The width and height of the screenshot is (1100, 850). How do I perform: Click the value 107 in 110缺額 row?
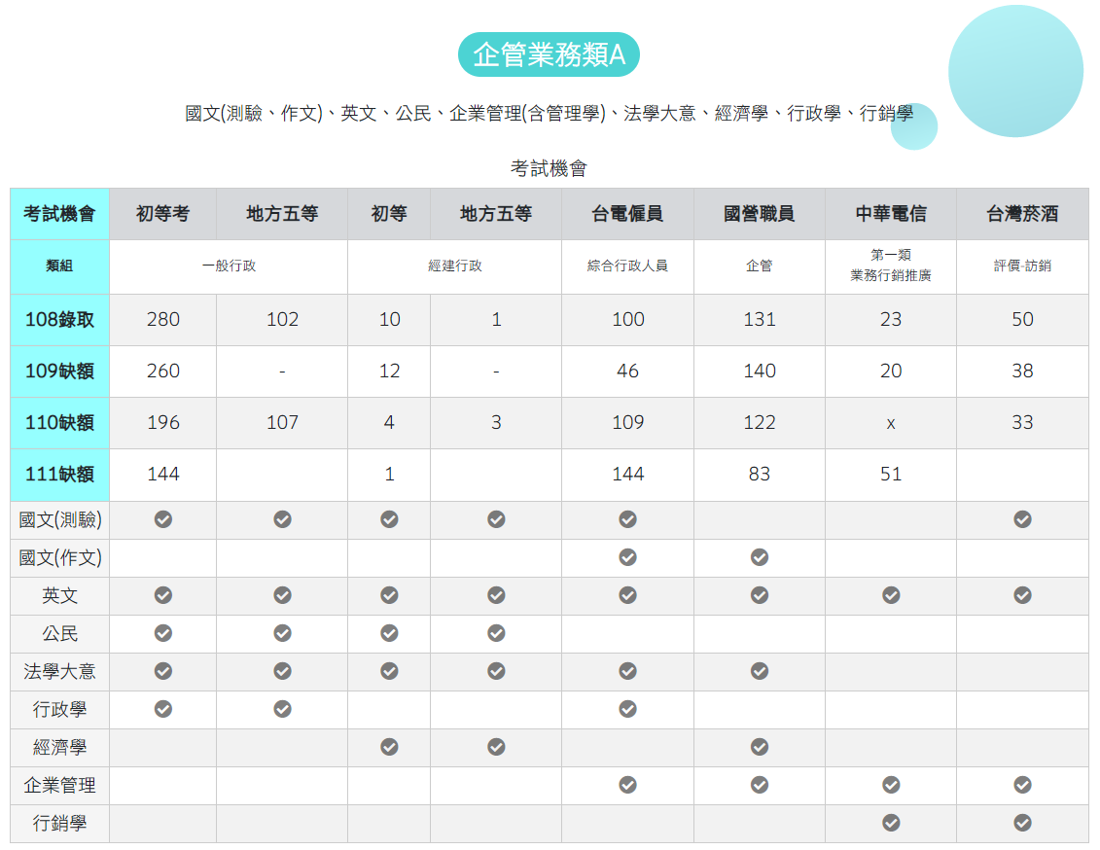tap(283, 423)
